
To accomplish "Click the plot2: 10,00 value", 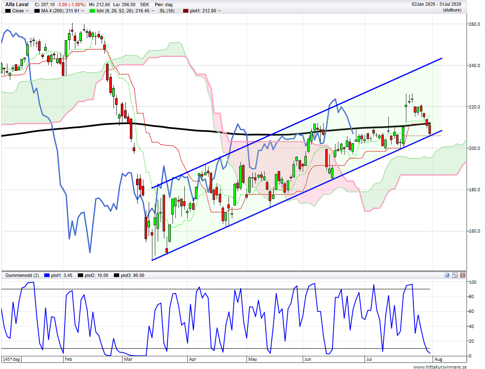I will click(x=97, y=275).
